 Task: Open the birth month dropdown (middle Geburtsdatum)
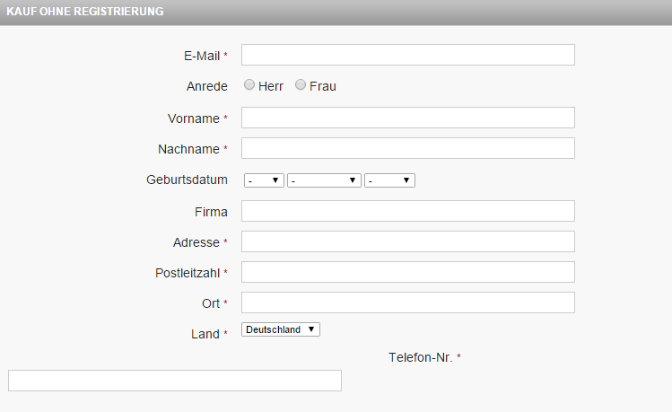(324, 180)
